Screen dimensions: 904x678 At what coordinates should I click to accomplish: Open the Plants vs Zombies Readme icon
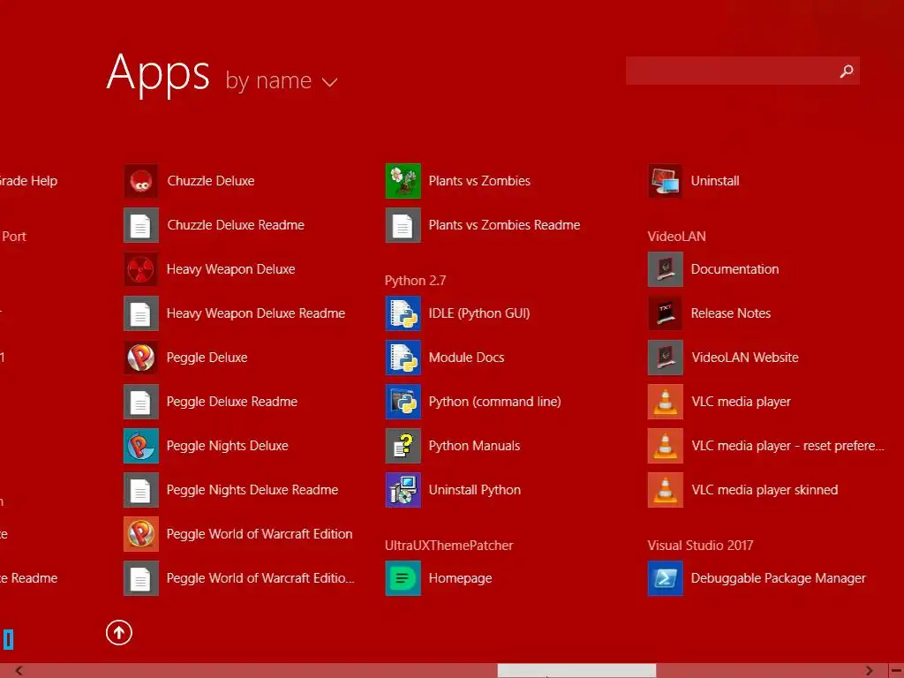[x=403, y=225]
